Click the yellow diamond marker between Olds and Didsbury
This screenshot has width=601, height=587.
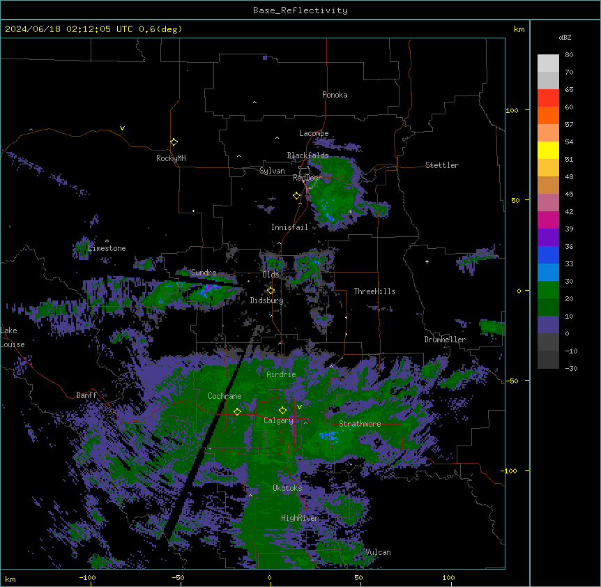(271, 291)
